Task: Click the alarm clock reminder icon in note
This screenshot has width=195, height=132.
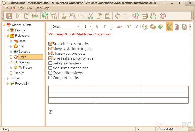Action: [51, 112]
